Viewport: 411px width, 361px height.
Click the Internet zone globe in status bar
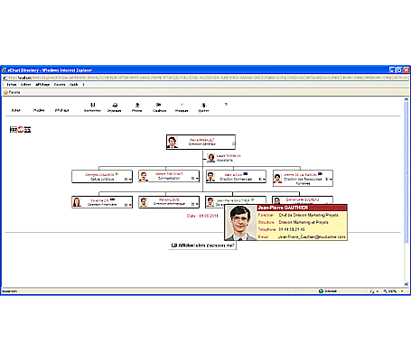[321, 291]
